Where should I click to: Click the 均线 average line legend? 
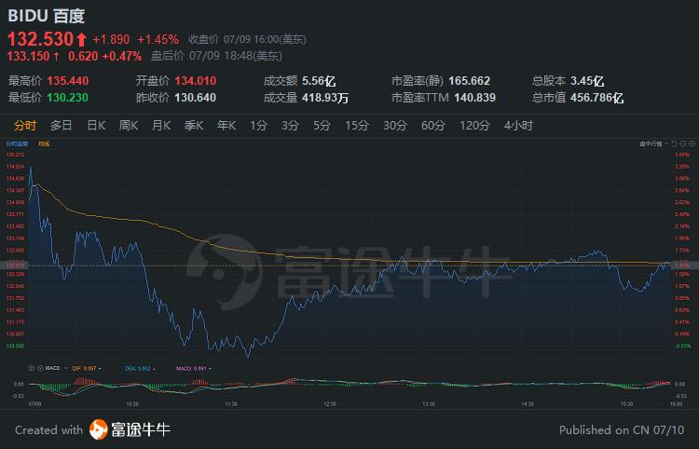point(44,143)
